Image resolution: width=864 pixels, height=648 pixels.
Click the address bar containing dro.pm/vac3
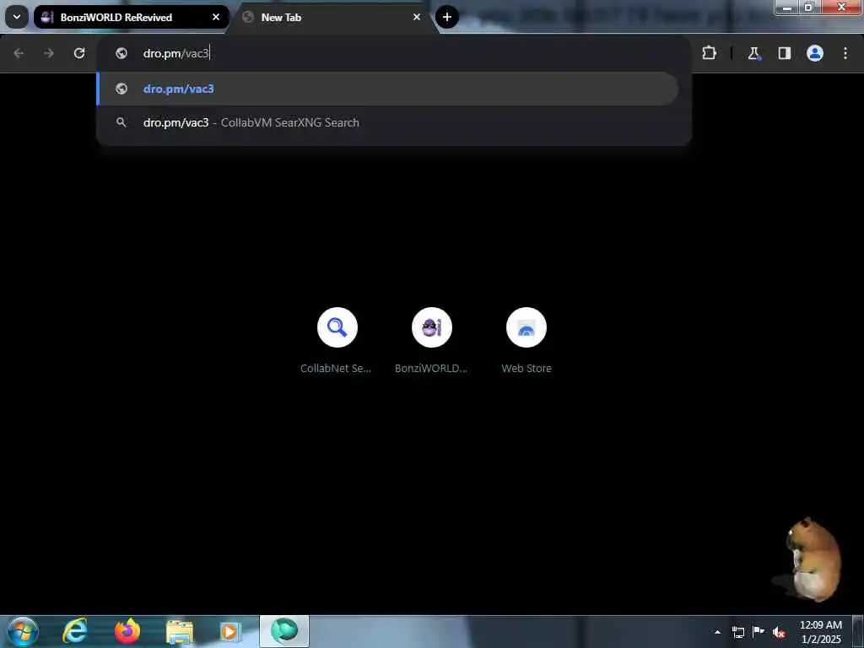point(394,53)
